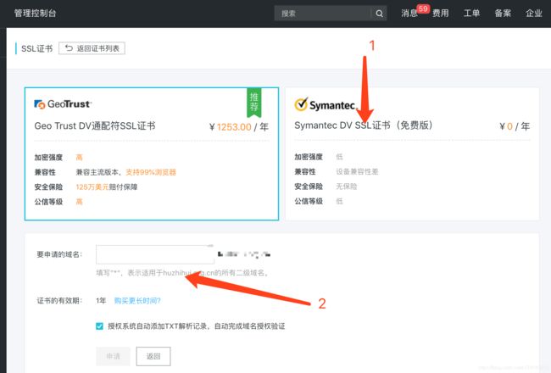Select the Symantec DV SSL证书 (免费版) card
551x373 pixels.
(412, 154)
